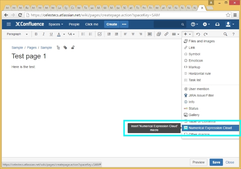Screen dimensions: 241x169
Task: Toggle italic formatting
Action: point(43,34)
